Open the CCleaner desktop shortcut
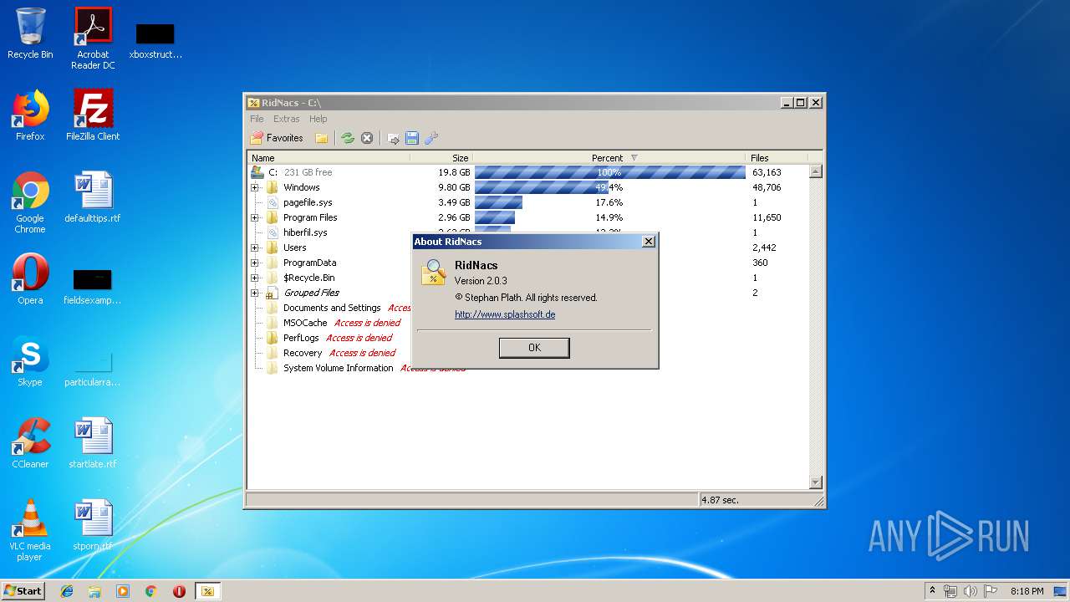 [x=30, y=443]
